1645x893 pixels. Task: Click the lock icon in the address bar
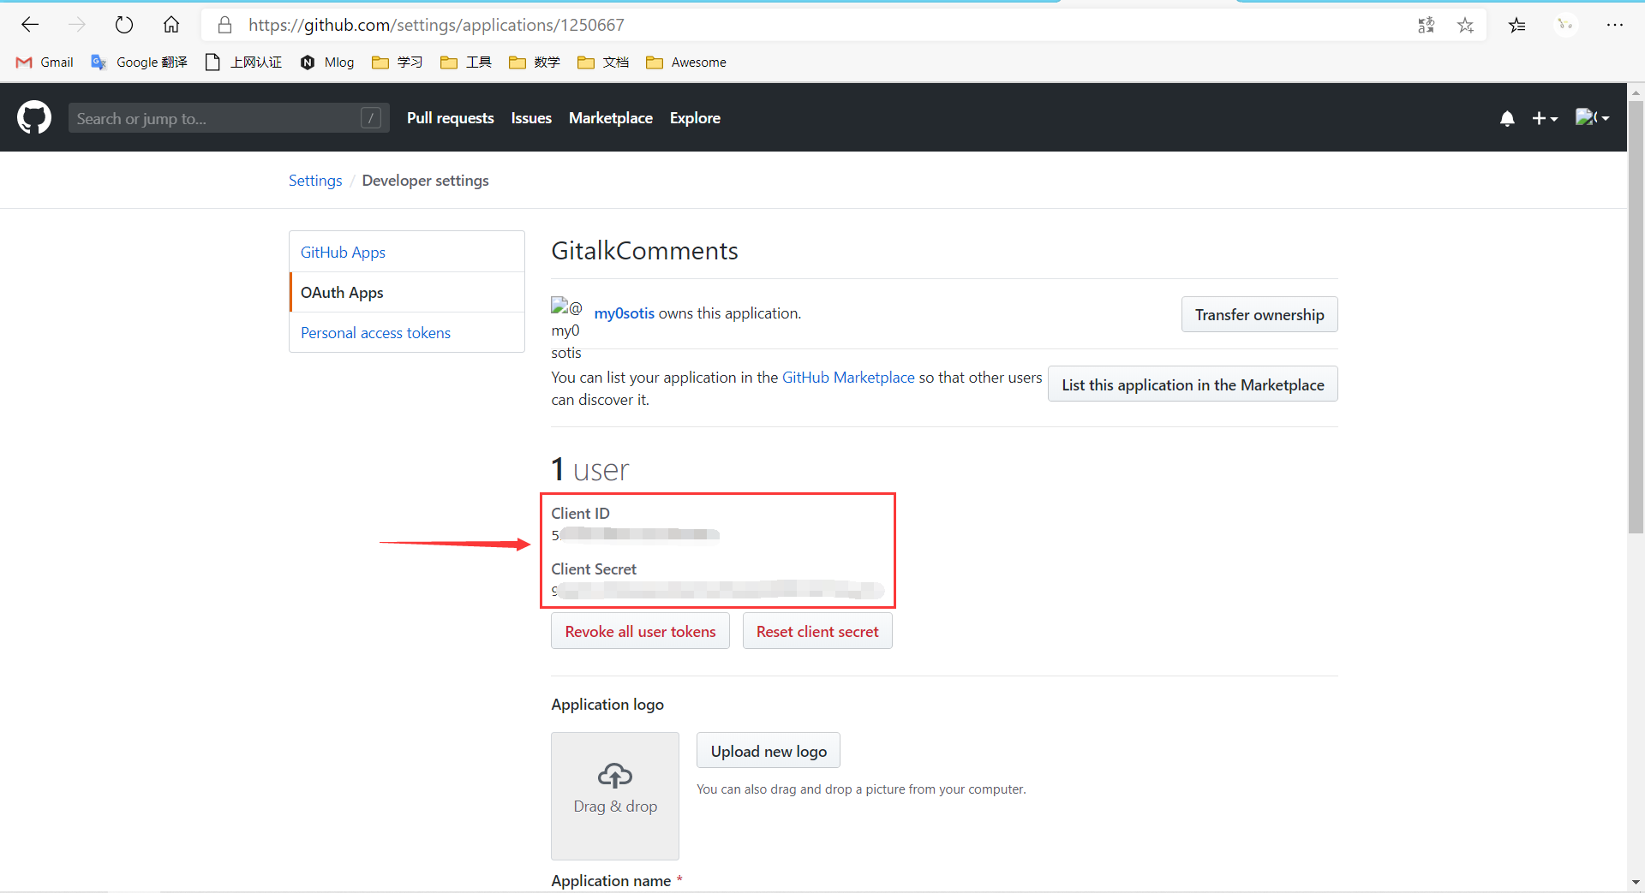(x=225, y=25)
